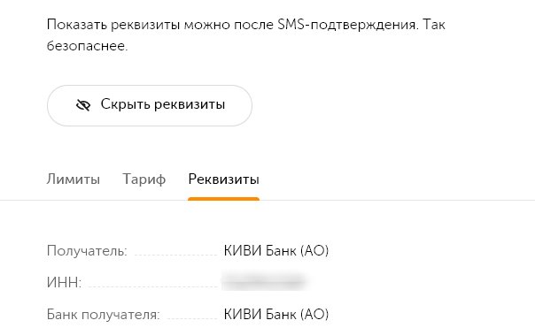Click the word безопаснее
Screen dimensions: 535x328
pos(87,46)
